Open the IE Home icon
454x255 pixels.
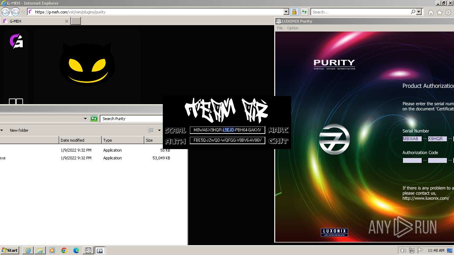coord(431,12)
